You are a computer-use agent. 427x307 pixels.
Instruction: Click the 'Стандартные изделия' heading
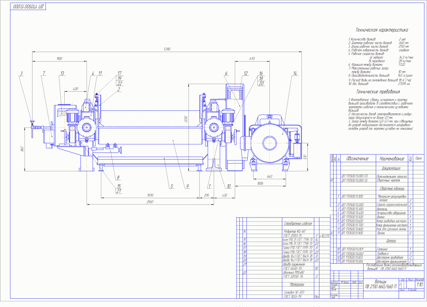pos(298,224)
